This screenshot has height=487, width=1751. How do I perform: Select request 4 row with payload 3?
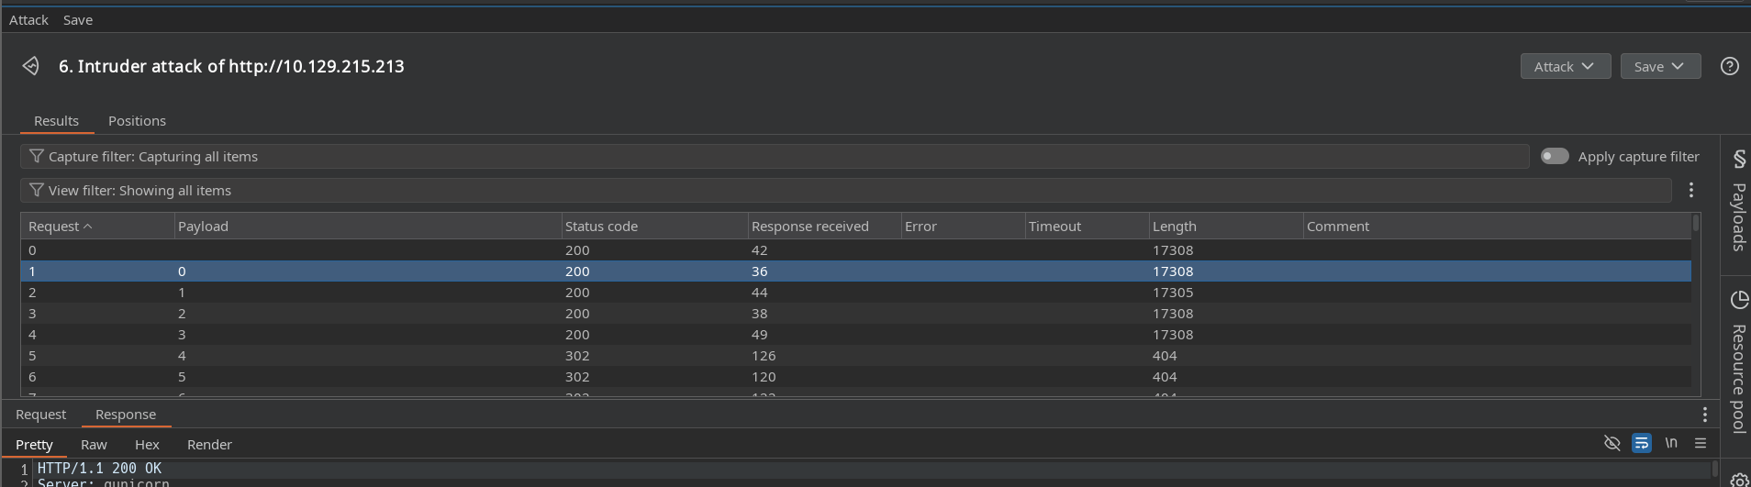click(x=855, y=335)
